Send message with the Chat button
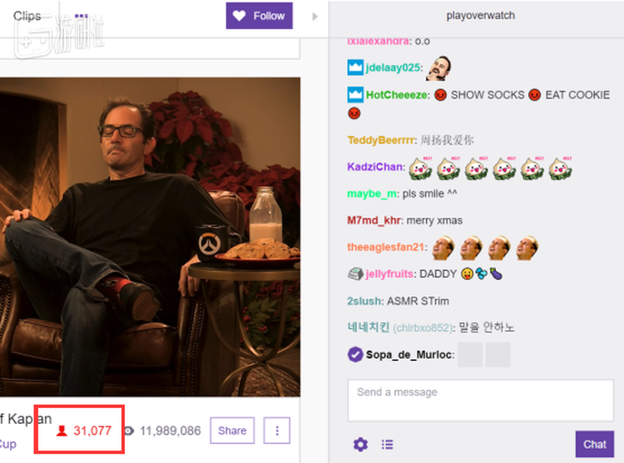This screenshot has height=463, width=624. tap(595, 445)
